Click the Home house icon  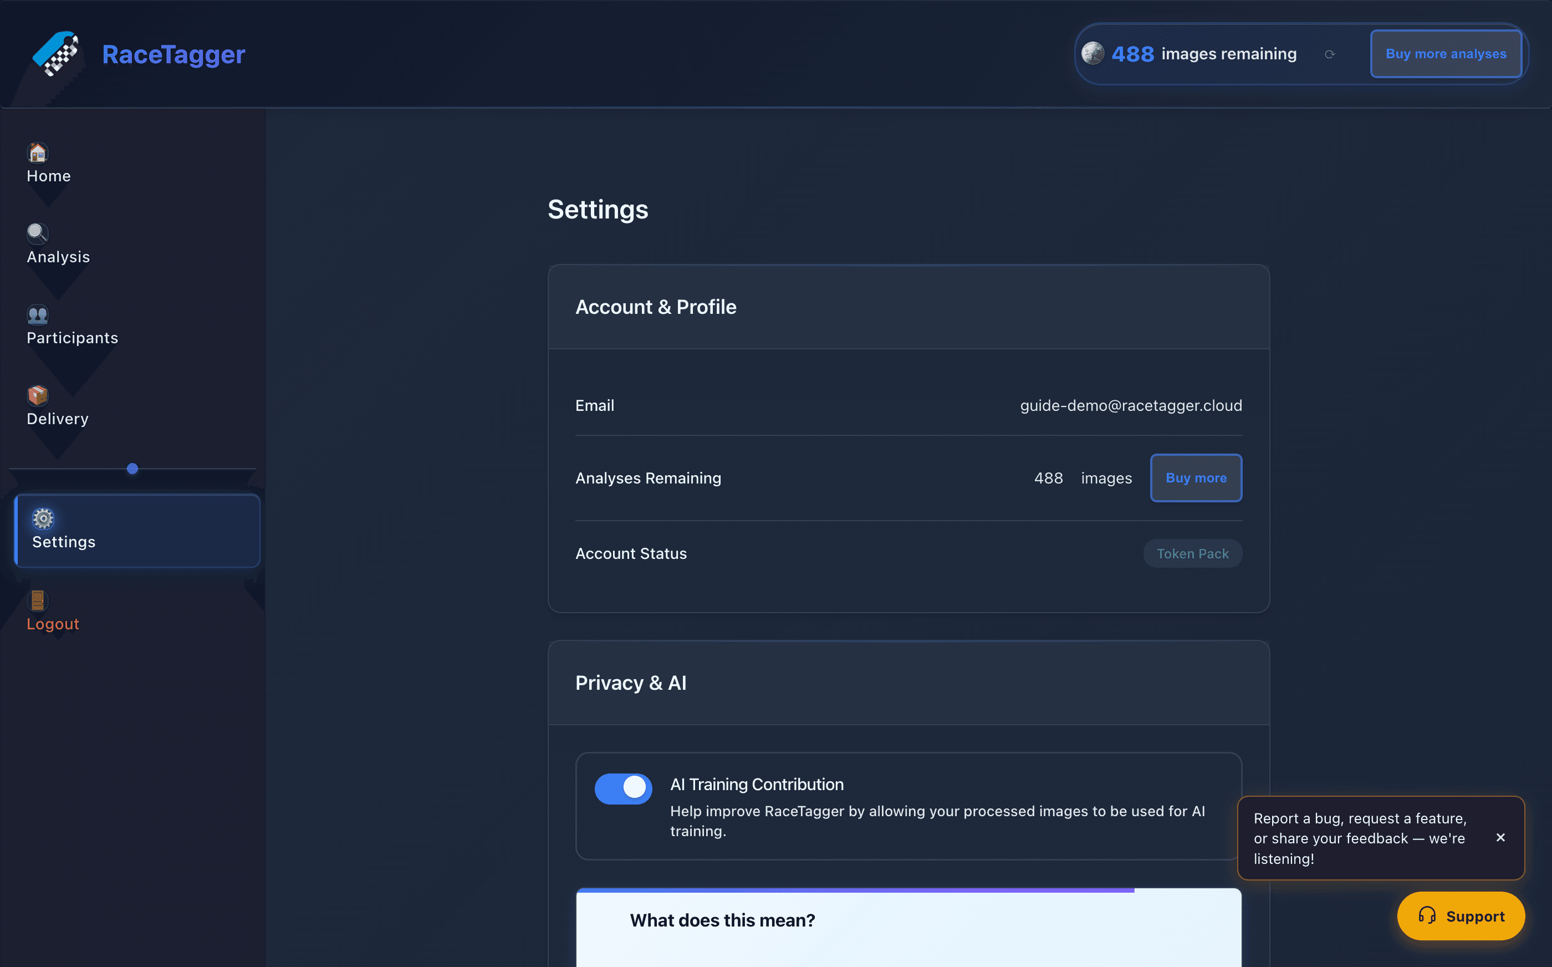[38, 153]
